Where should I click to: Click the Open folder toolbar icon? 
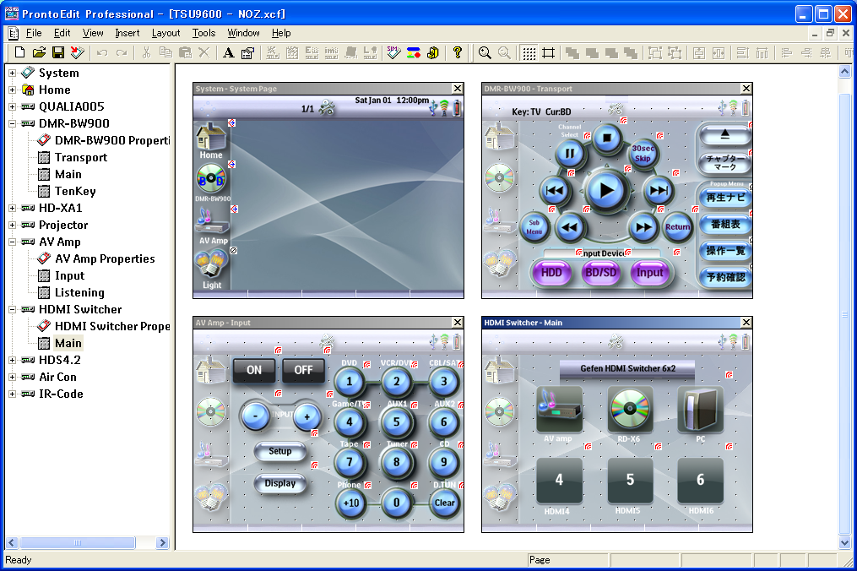[x=39, y=53]
